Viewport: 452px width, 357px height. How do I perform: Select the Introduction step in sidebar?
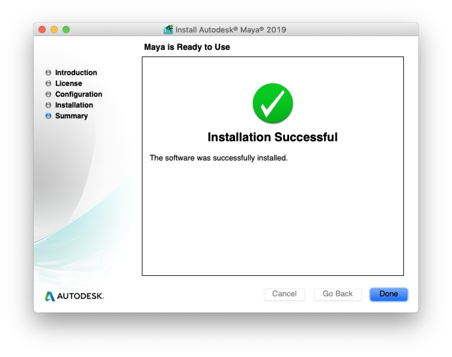76,72
